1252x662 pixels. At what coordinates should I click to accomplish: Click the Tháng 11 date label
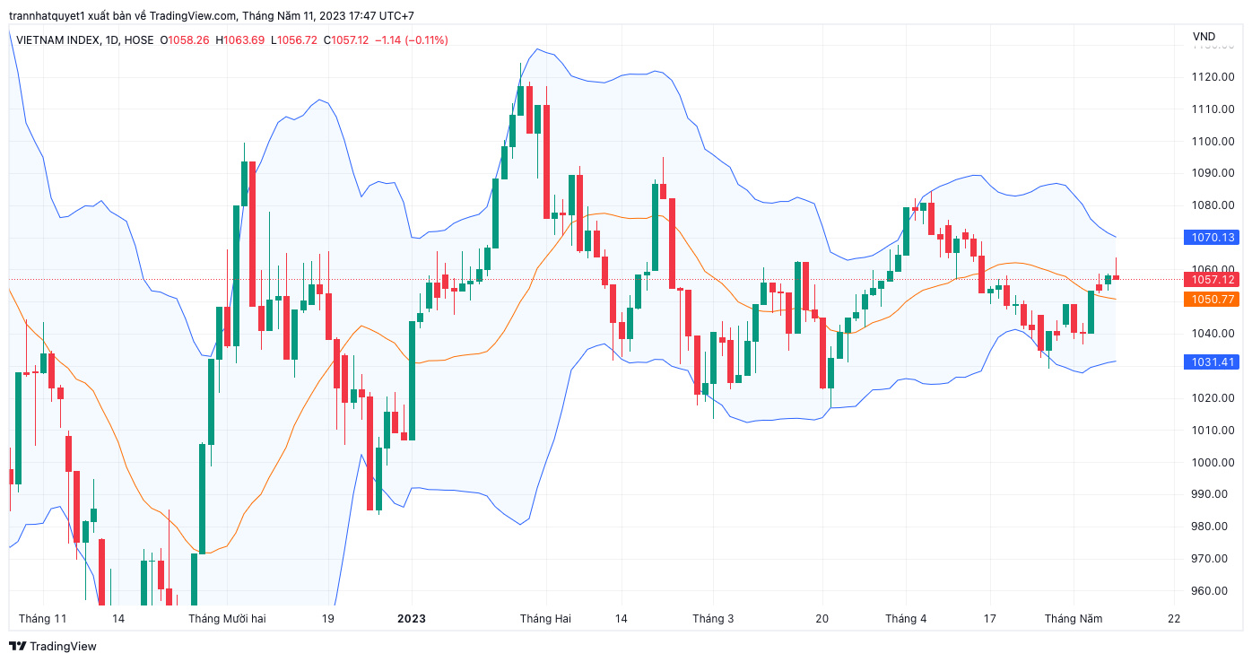(42, 619)
